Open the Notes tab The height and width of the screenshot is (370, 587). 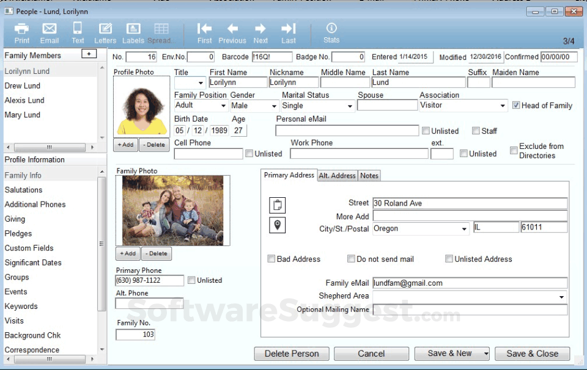click(369, 175)
